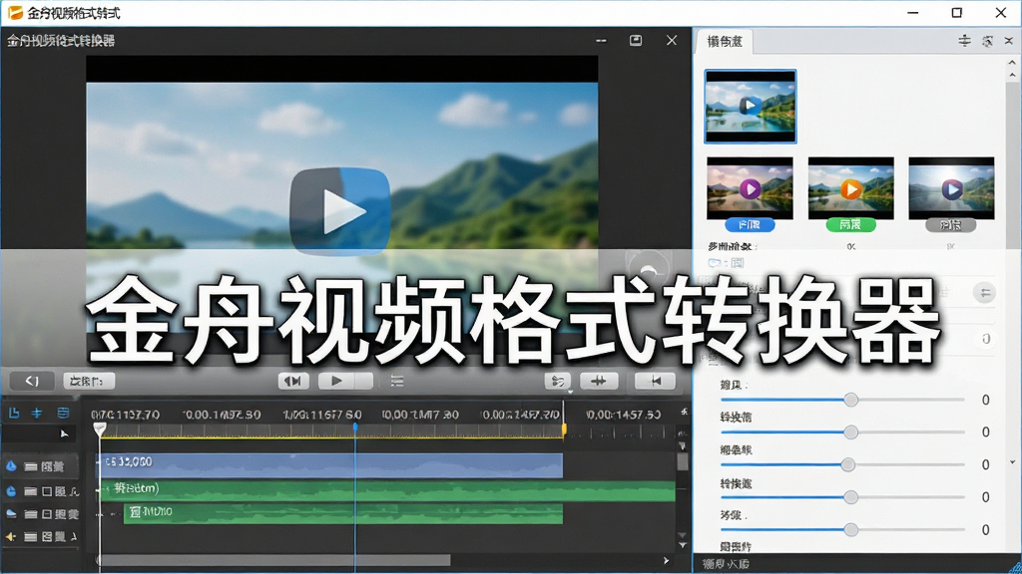Click the small blue icon below thumbnail labels
Screen dimensions: 1022x574
pos(715,263)
